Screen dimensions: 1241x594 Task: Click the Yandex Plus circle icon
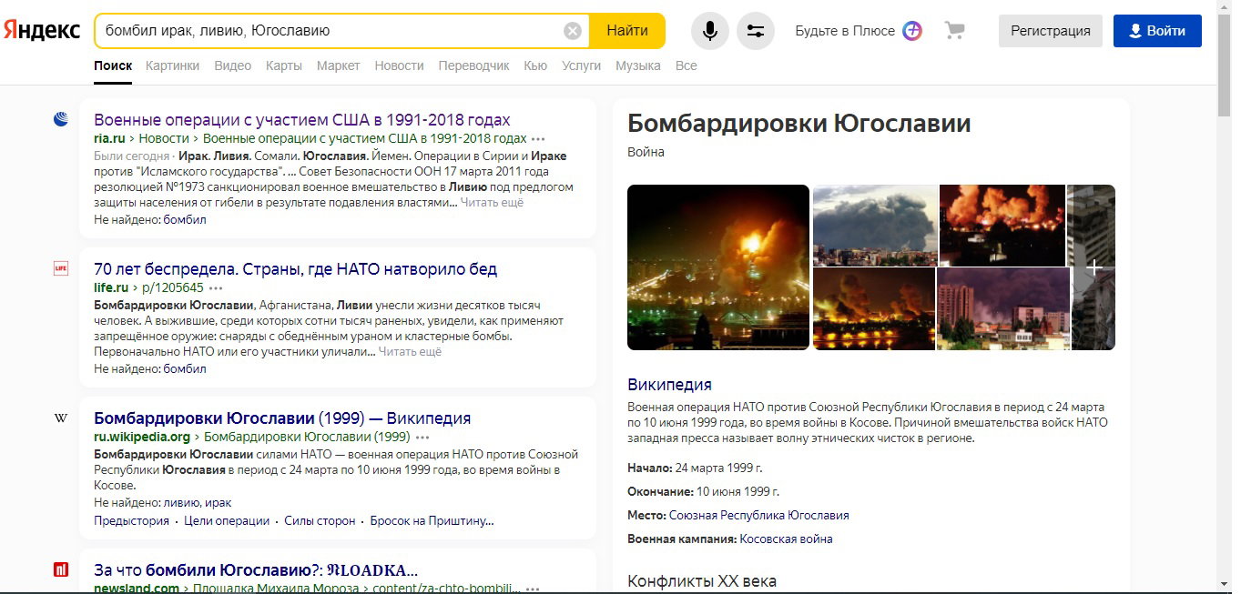(x=912, y=31)
